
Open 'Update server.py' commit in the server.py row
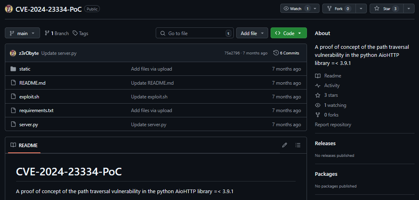tap(149, 124)
